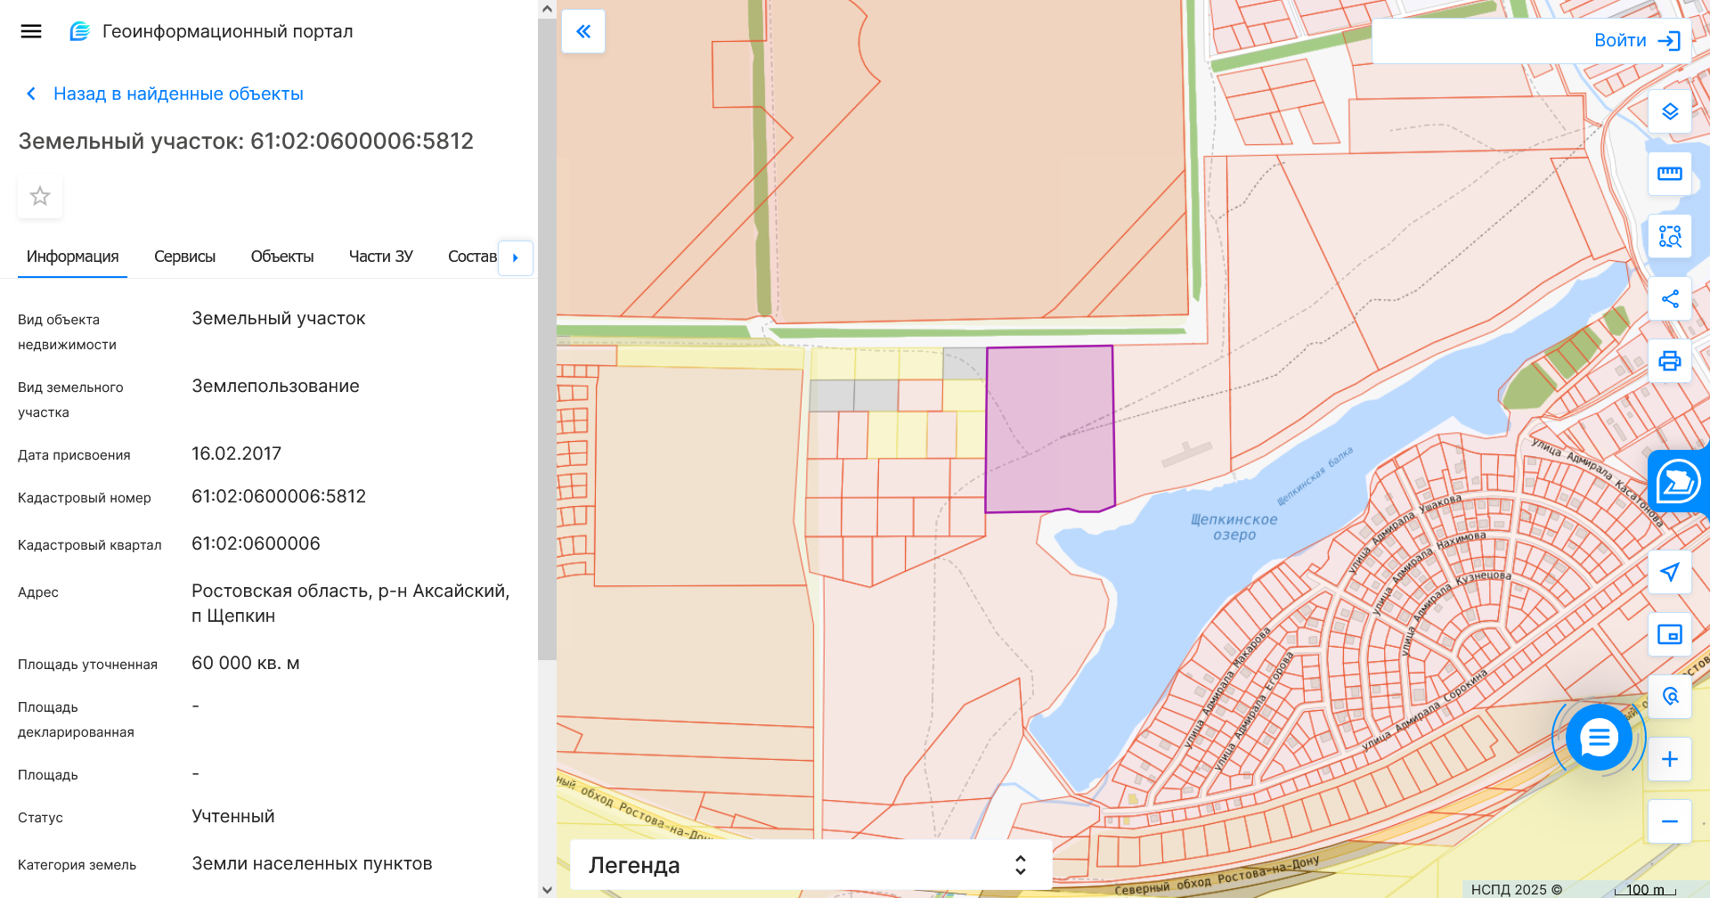1710x898 pixels.
Task: Open the Объекты tab
Action: tap(281, 257)
